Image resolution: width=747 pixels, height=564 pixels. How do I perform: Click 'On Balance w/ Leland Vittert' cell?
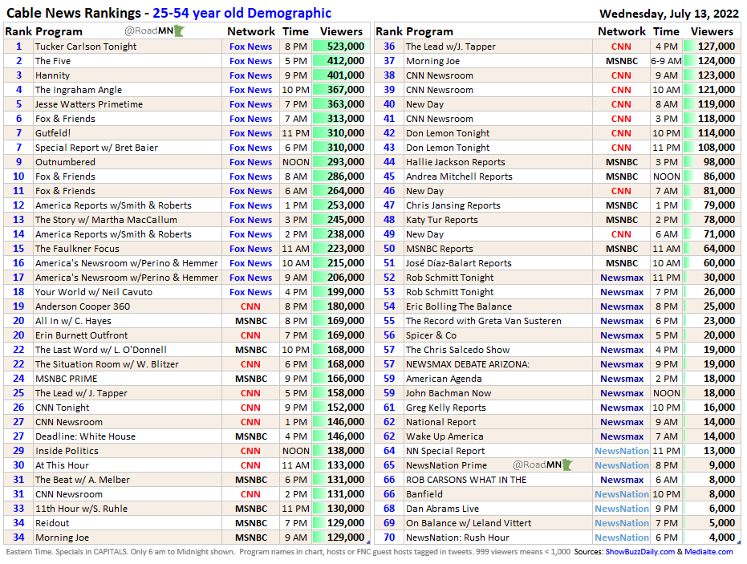498,523
